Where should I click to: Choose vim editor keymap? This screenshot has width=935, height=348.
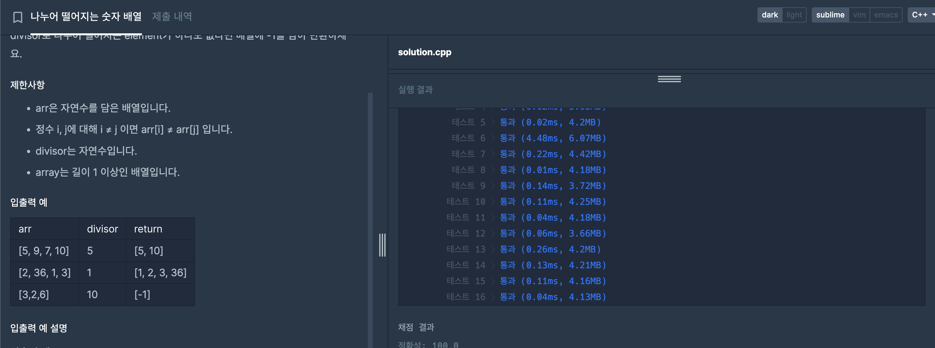click(859, 15)
